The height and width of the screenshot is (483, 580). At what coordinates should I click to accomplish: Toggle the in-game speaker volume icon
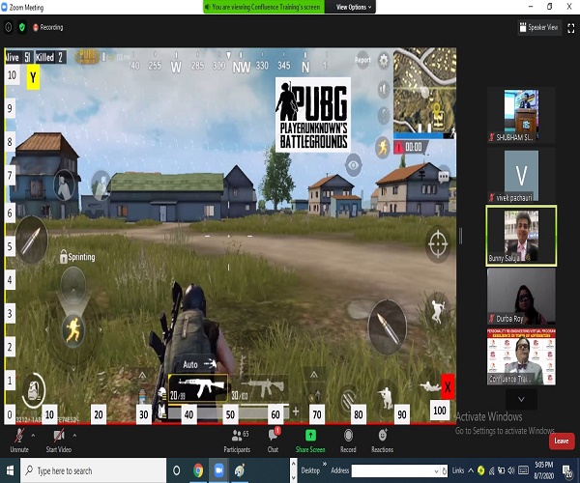tap(384, 89)
